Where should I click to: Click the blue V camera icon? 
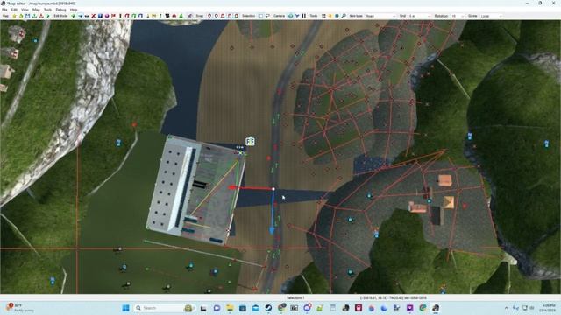[x=297, y=16]
